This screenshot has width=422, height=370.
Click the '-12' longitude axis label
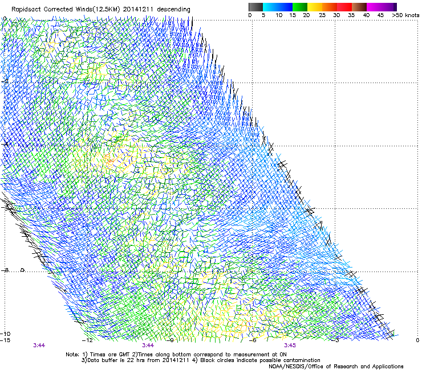click(87, 340)
